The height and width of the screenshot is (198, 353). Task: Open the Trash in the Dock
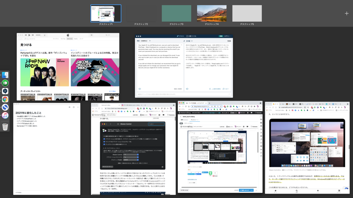tap(5, 126)
